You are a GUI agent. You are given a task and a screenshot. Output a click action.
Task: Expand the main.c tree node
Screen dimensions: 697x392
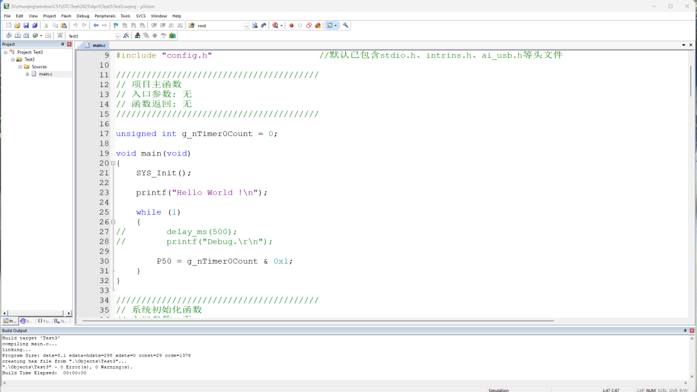click(27, 74)
